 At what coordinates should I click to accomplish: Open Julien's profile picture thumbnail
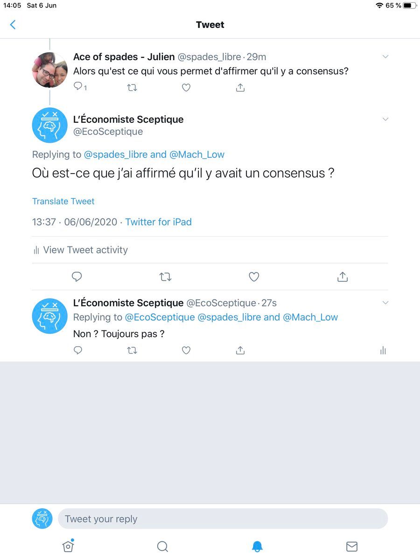coord(50,70)
